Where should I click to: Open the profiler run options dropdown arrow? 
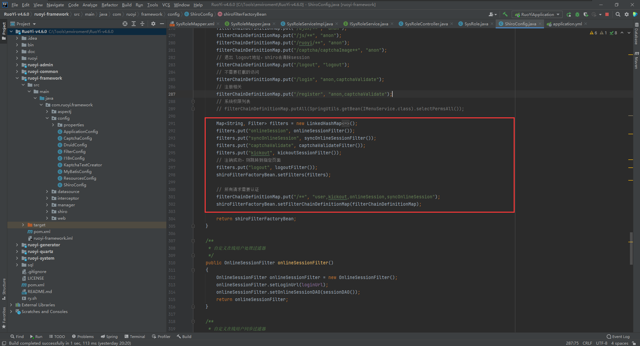600,14
